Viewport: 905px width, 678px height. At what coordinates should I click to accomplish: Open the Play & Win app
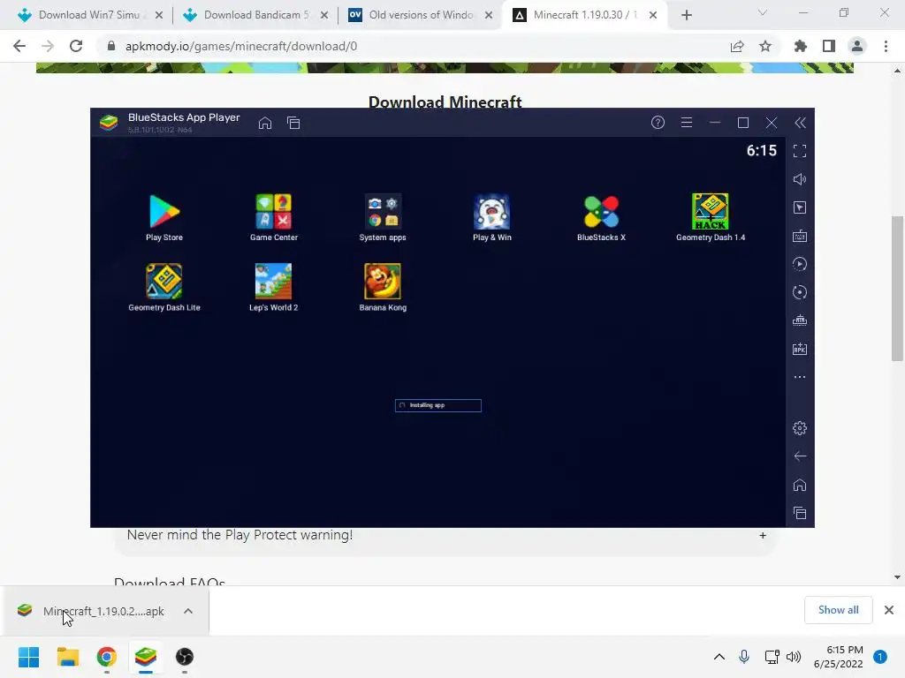coord(491,217)
